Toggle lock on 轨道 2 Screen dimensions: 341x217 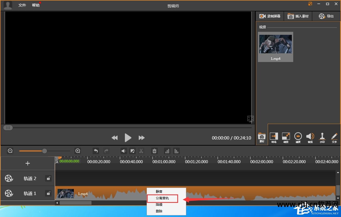pos(48,179)
